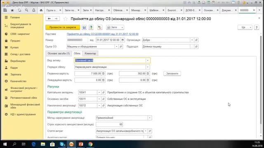This screenshot has width=264, height=148.
Task: Go to the home page icon
Action: [41, 10]
